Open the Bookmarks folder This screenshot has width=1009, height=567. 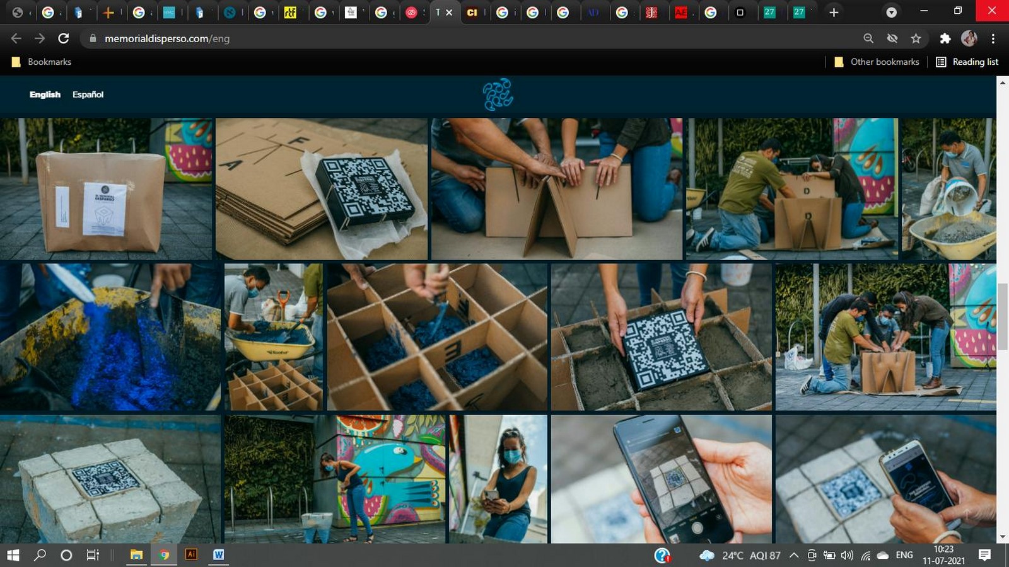(42, 62)
